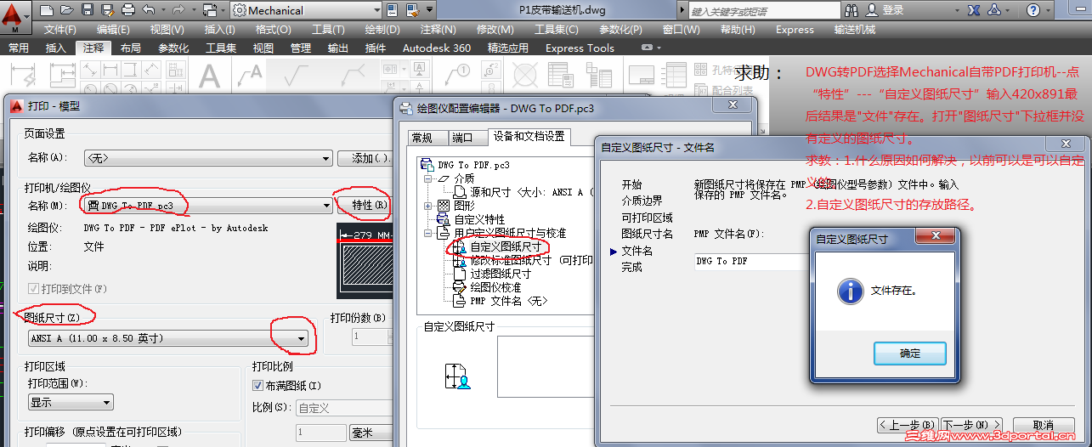Select the PMP 文件名 <无> tree item
This screenshot has height=447, width=1092.
point(509,301)
